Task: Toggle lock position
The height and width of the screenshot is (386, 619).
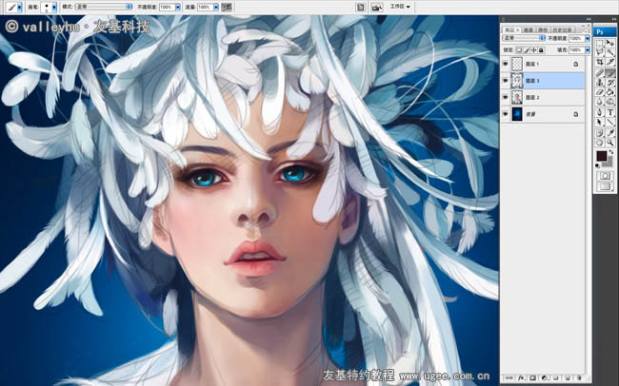Action: [533, 50]
